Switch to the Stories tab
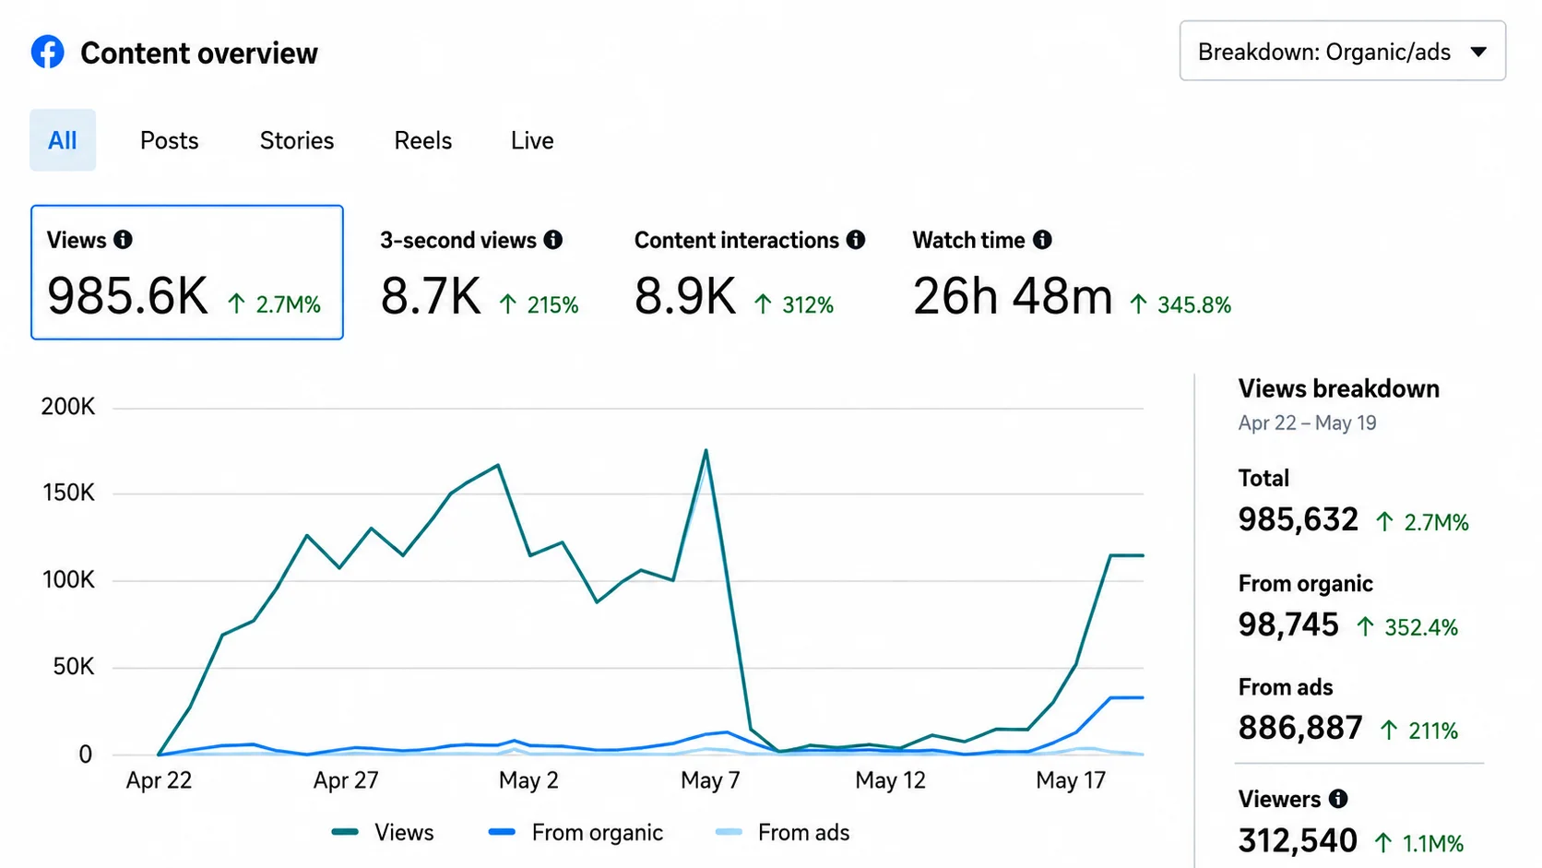 297,140
